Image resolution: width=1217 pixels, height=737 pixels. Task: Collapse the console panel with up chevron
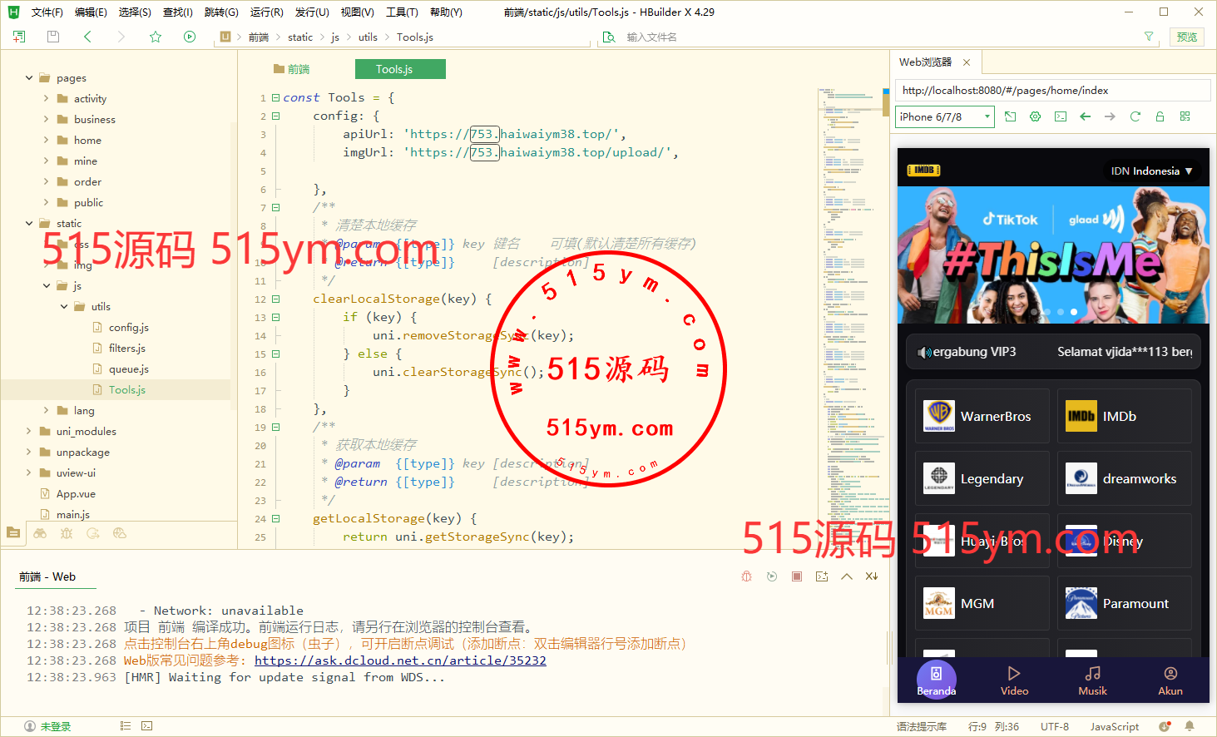[847, 576]
